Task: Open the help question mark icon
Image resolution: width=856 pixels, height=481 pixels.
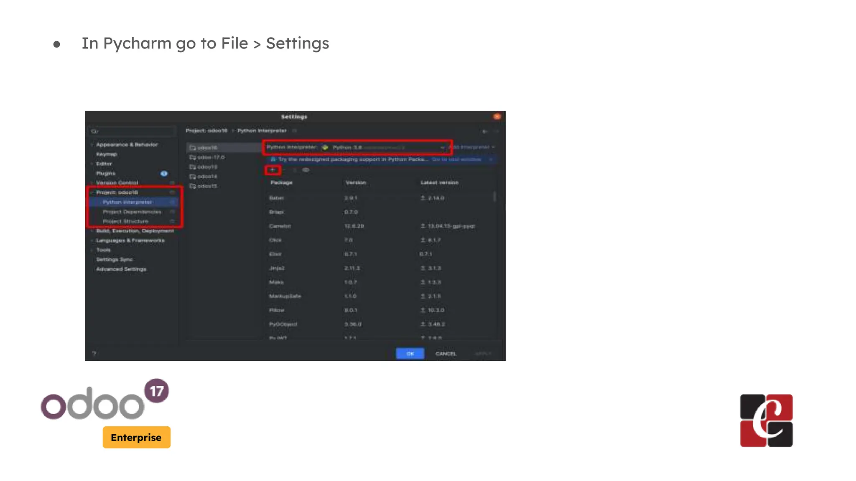Action: click(x=94, y=353)
